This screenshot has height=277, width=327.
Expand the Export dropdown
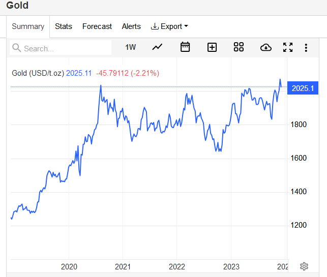click(x=169, y=26)
